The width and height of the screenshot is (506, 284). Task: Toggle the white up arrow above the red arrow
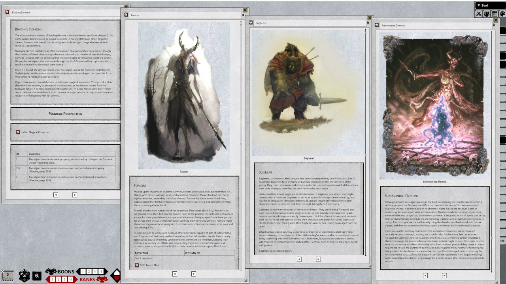tap(117, 272)
